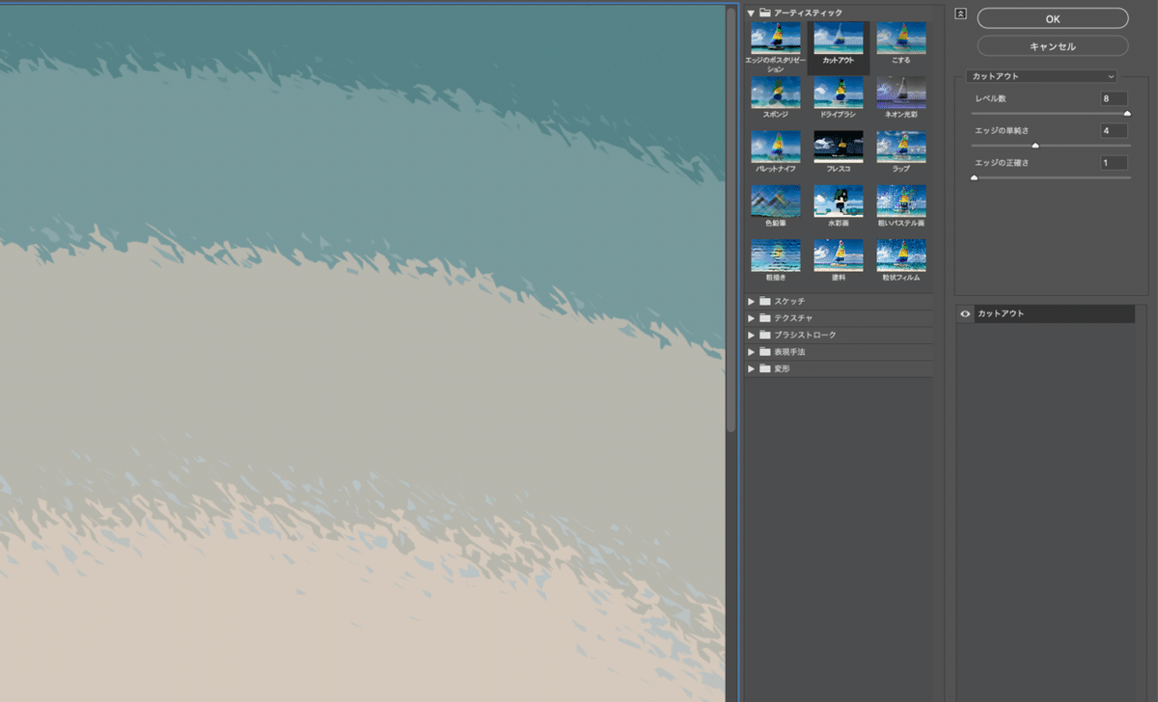
Task: Choose the 水彩画 filter thumbnail
Action: (x=839, y=201)
